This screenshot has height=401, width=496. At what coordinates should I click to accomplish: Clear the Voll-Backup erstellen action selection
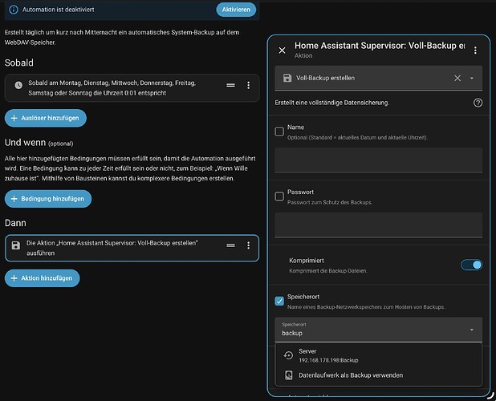click(x=457, y=78)
